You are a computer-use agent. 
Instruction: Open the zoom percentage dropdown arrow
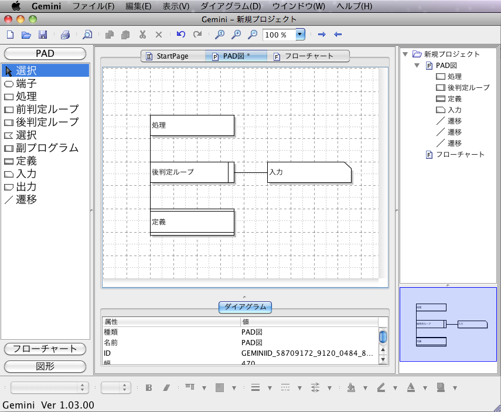pos(300,34)
